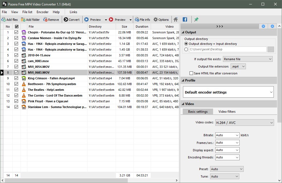Open Output file extension dropdown
Image resolution: width=282 pixels, height=183 pixels.
pos(238,66)
